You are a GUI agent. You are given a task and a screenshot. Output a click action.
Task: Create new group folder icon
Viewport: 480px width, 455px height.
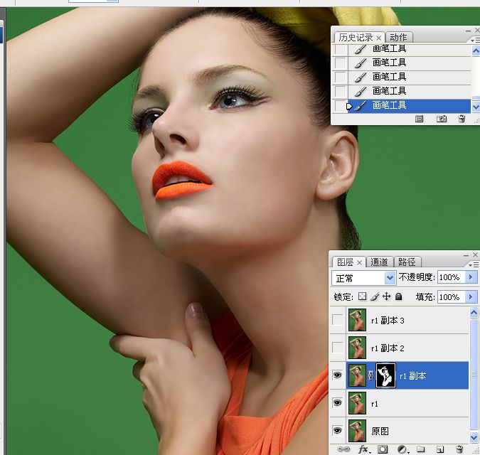[x=421, y=449]
